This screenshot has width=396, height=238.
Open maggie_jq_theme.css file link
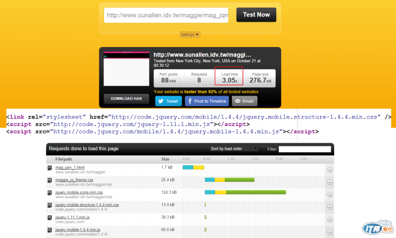pyautogui.click(x=74, y=180)
